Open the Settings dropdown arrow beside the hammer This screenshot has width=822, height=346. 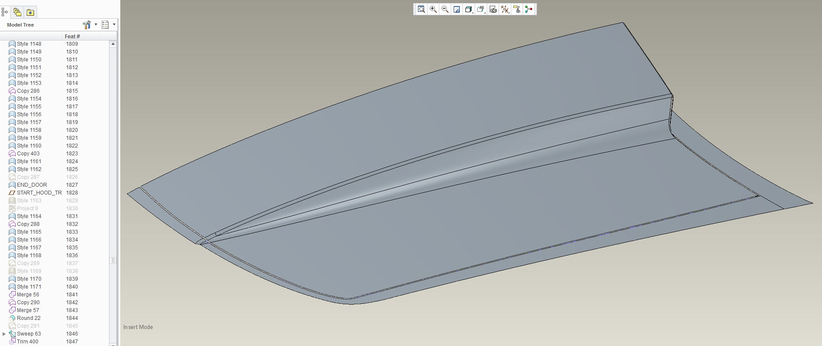(96, 25)
